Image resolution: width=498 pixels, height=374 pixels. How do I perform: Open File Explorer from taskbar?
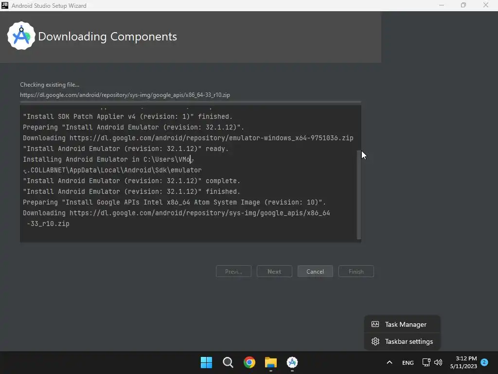click(271, 362)
